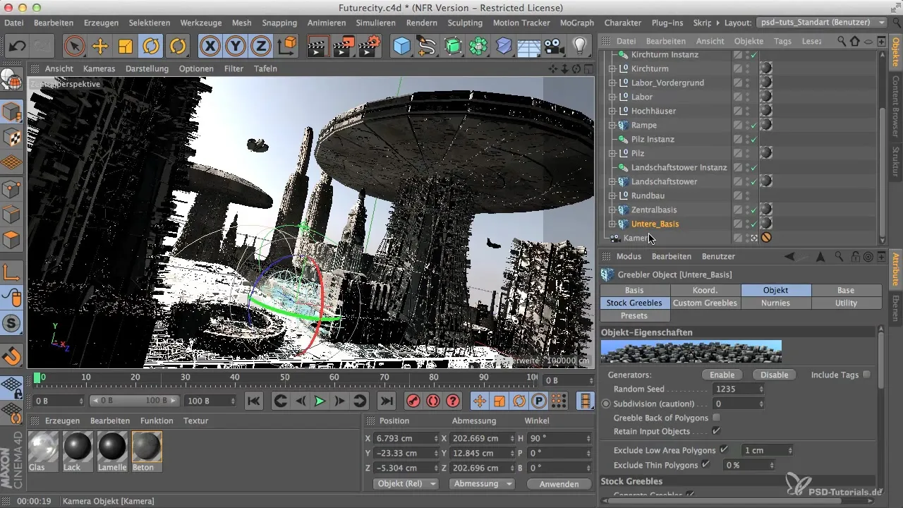Select the Move tool

(x=100, y=47)
